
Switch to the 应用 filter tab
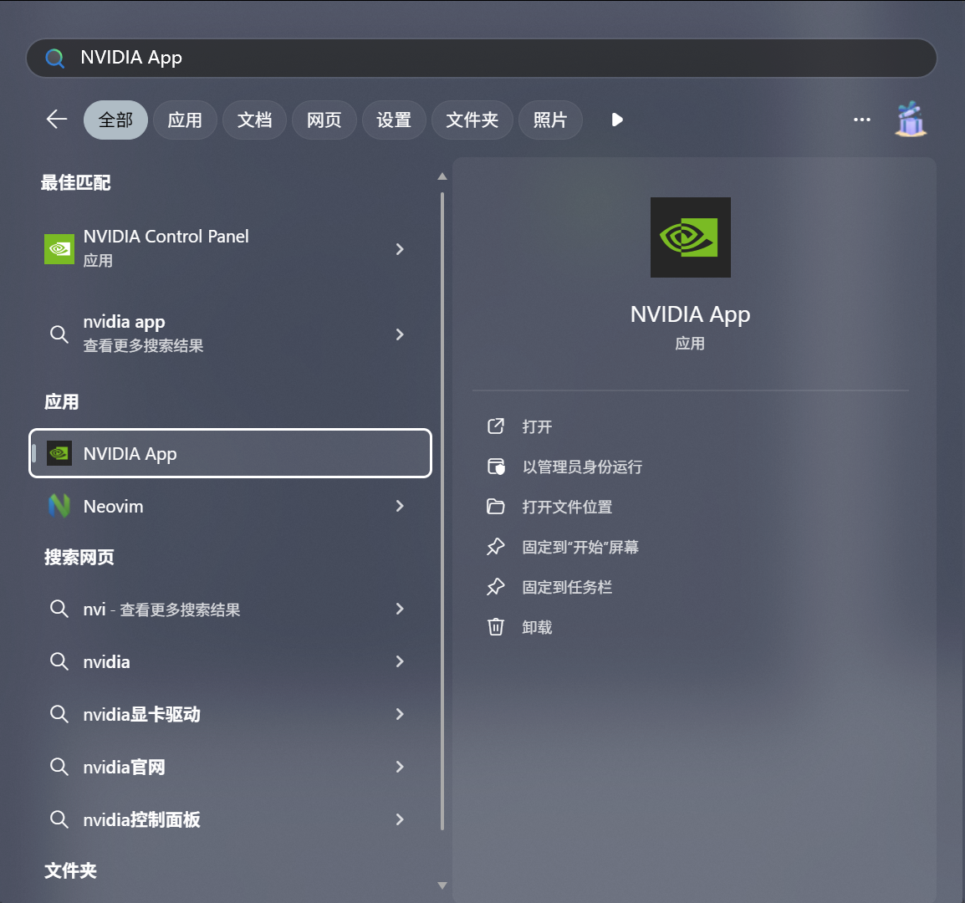(x=186, y=120)
